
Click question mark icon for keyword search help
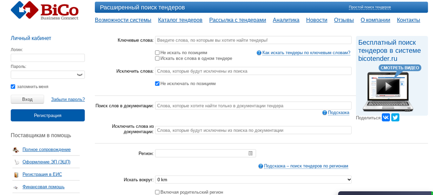tap(259, 53)
